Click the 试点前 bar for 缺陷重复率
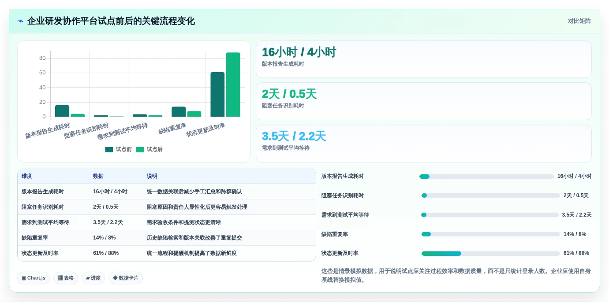 [179, 112]
